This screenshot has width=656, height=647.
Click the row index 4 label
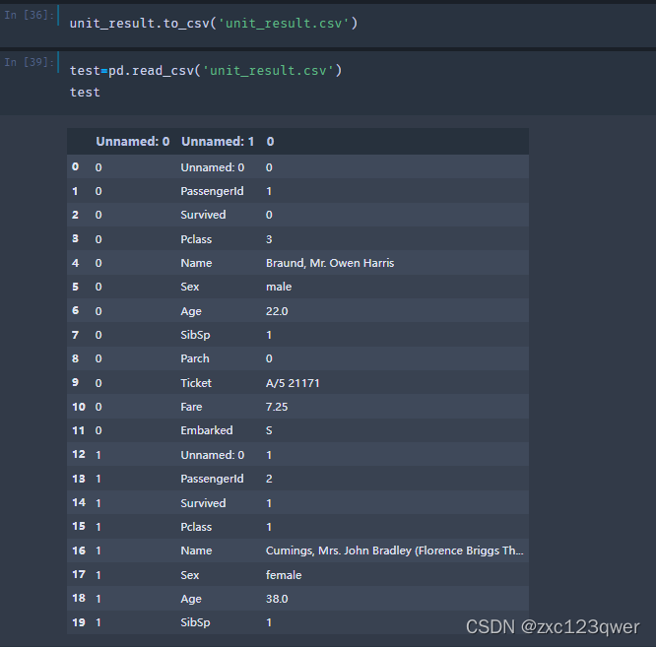point(75,263)
